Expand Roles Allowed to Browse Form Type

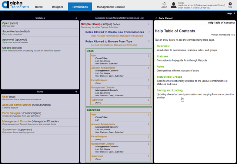[149, 41]
